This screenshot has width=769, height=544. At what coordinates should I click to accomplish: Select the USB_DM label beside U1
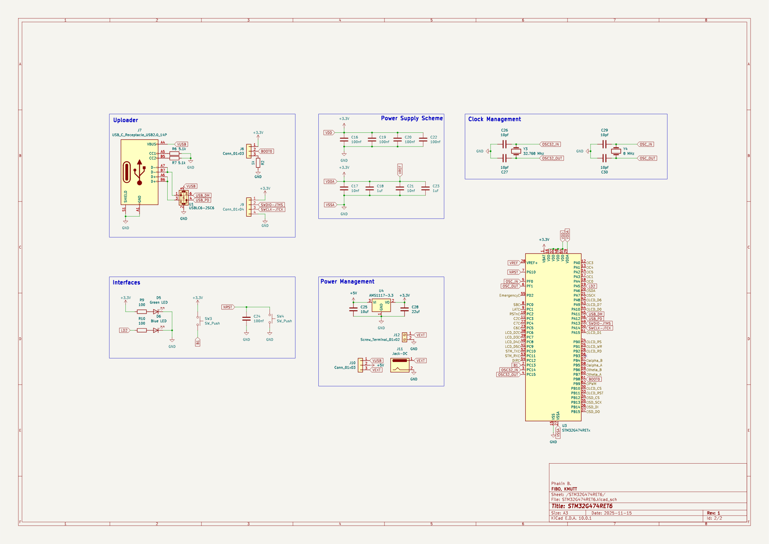coord(202,195)
